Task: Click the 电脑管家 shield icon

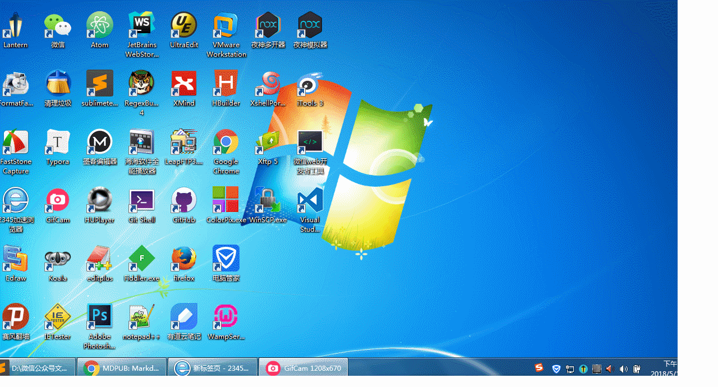Action: coord(226,264)
